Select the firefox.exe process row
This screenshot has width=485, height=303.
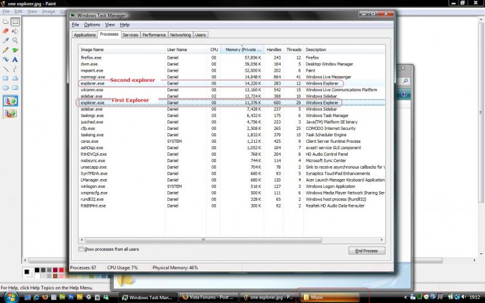pos(232,57)
